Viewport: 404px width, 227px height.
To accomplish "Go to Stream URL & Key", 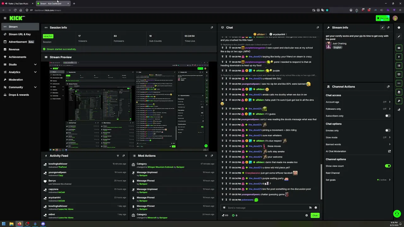I will pyautogui.click(x=20, y=34).
